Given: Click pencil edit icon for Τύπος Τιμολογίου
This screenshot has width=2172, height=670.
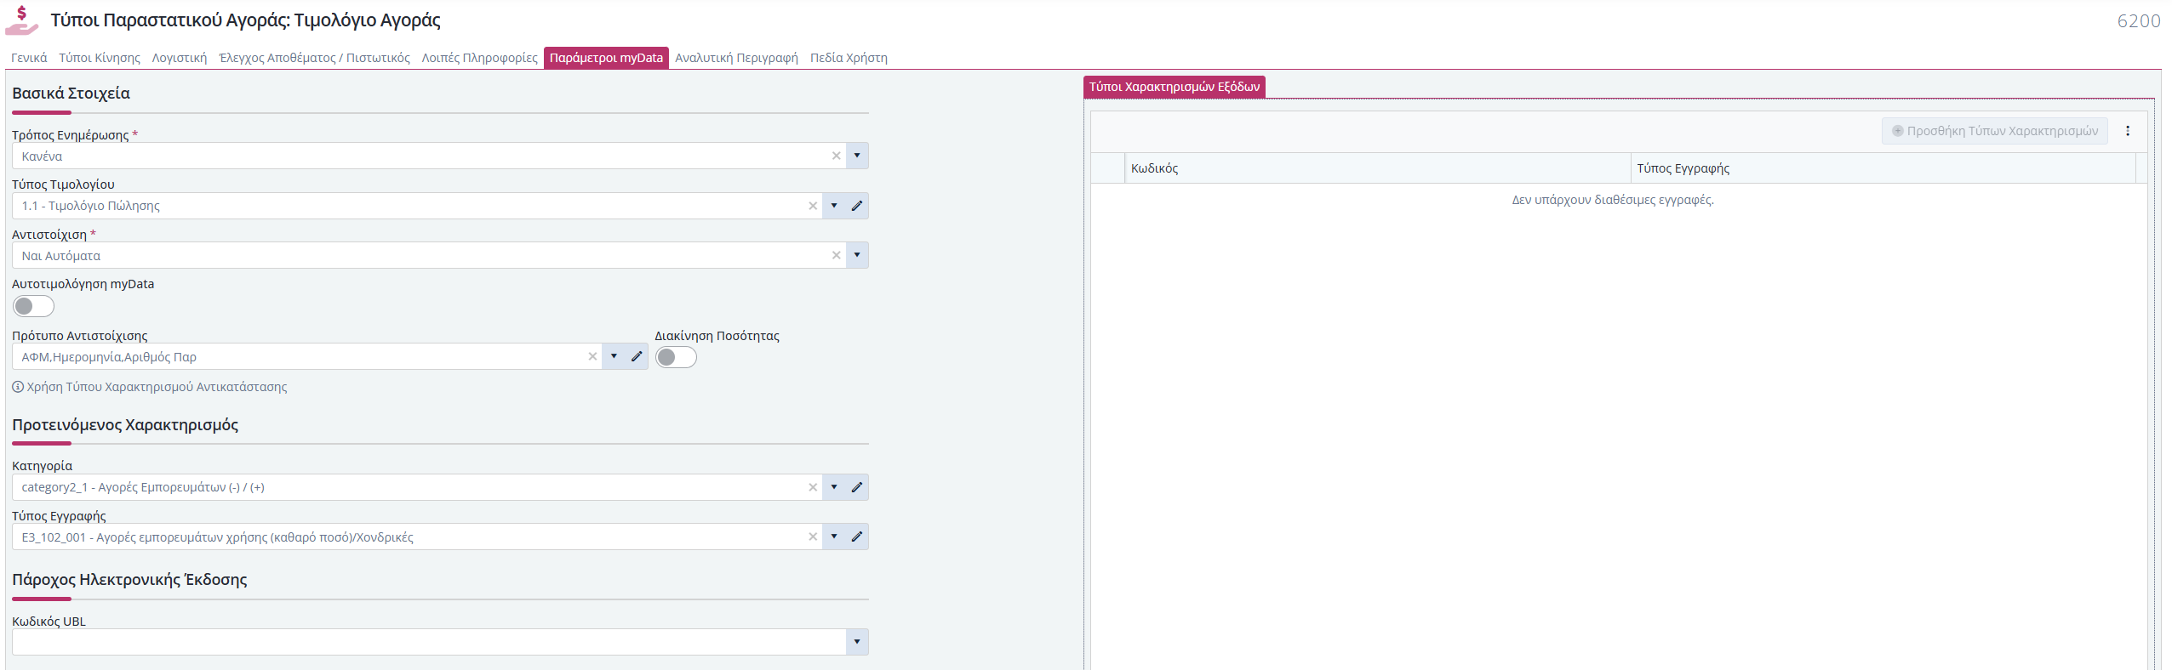Looking at the screenshot, I should click(x=856, y=206).
